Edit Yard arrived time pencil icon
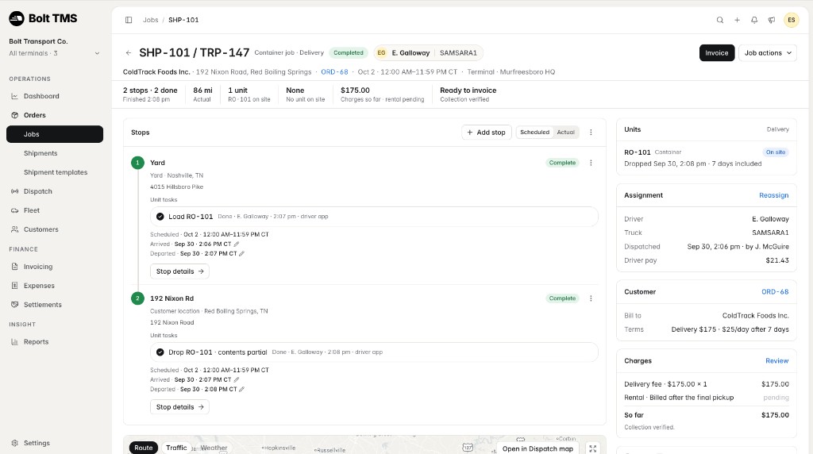Screen dimensions: 813x454 tap(237, 244)
